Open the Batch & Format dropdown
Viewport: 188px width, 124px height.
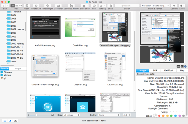155,6
